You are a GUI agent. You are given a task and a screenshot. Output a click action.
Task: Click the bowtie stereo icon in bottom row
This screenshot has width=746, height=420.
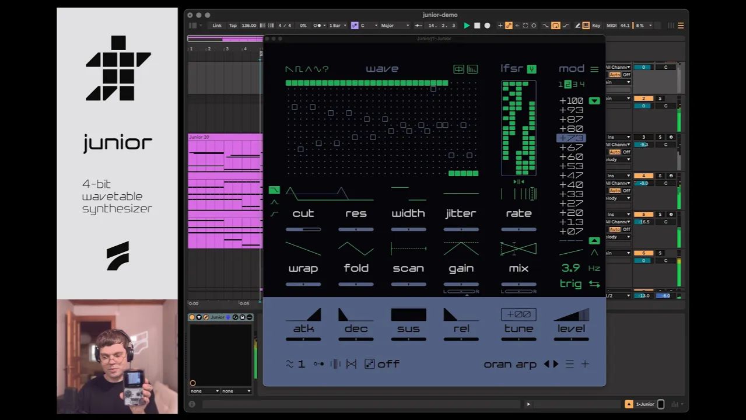pyautogui.click(x=351, y=364)
